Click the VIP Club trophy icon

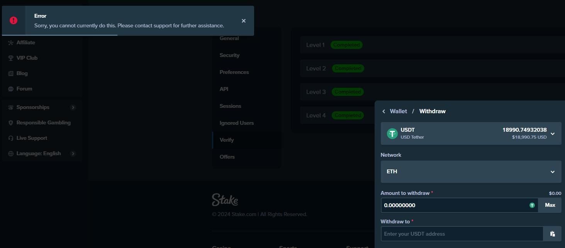click(x=11, y=58)
